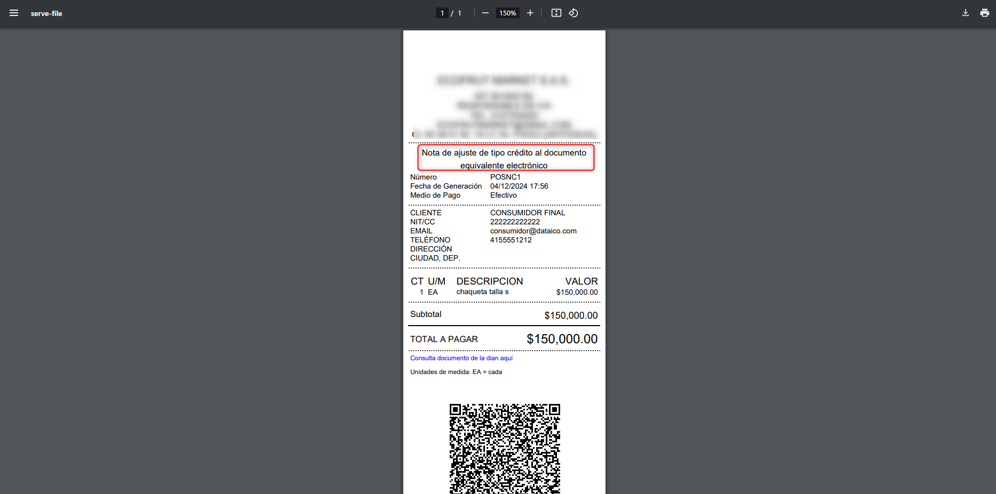Click the red-outlined 'Nota de ajuste' heading
This screenshot has height=494, width=996.
504,158
